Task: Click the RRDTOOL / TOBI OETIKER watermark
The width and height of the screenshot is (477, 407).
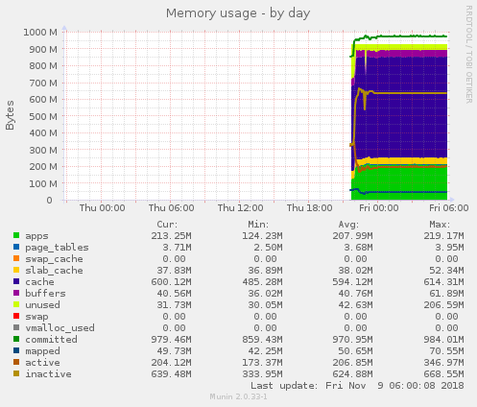Action: click(x=469, y=55)
